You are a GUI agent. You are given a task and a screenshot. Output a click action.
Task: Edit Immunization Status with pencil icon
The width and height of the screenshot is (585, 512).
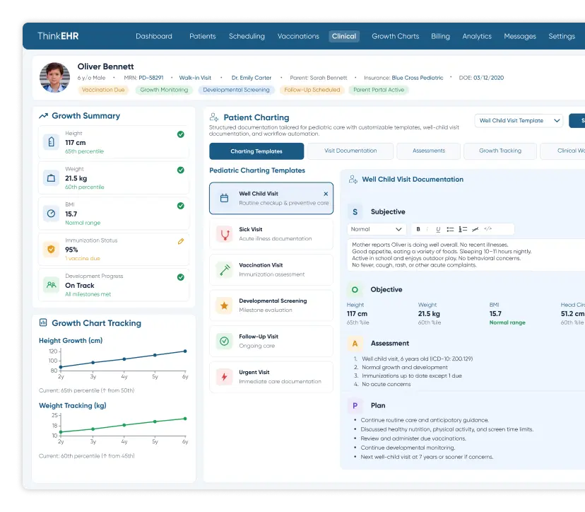pos(181,241)
